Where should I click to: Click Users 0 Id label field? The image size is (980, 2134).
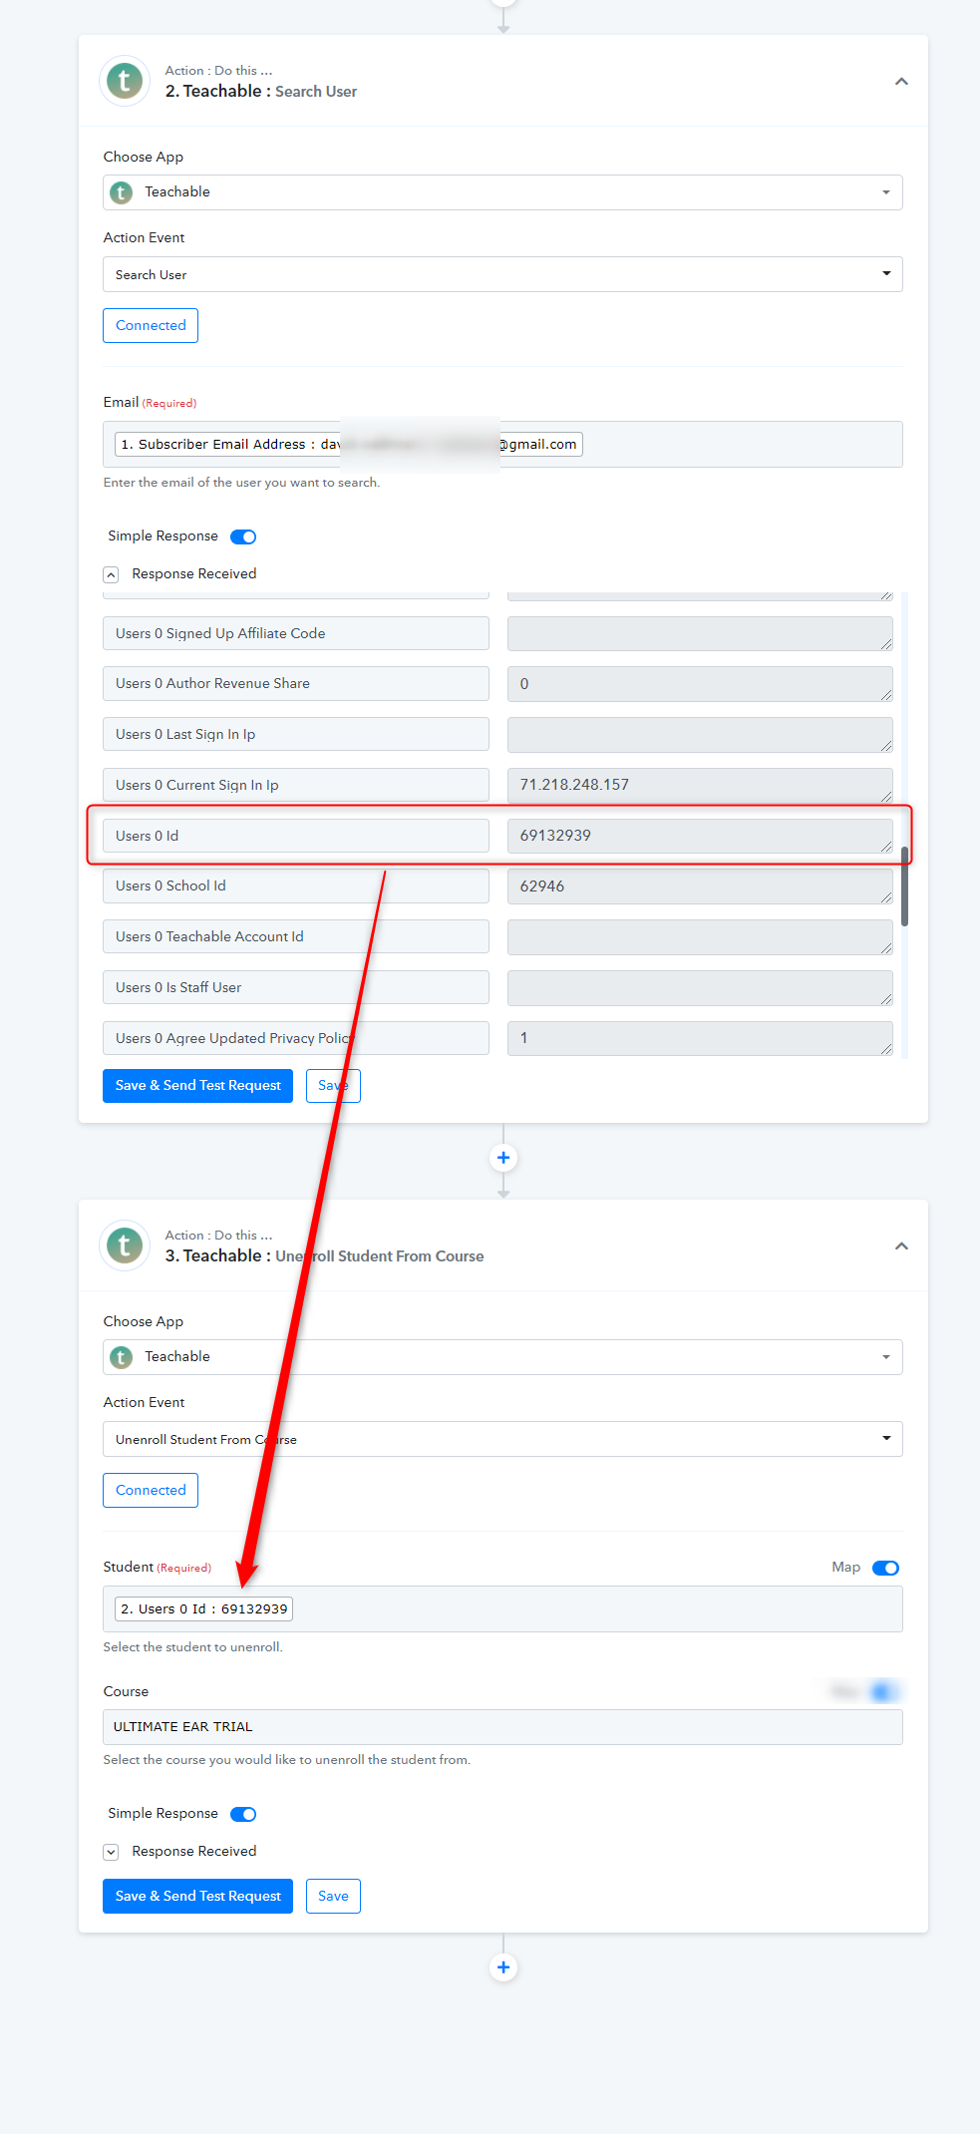point(296,836)
